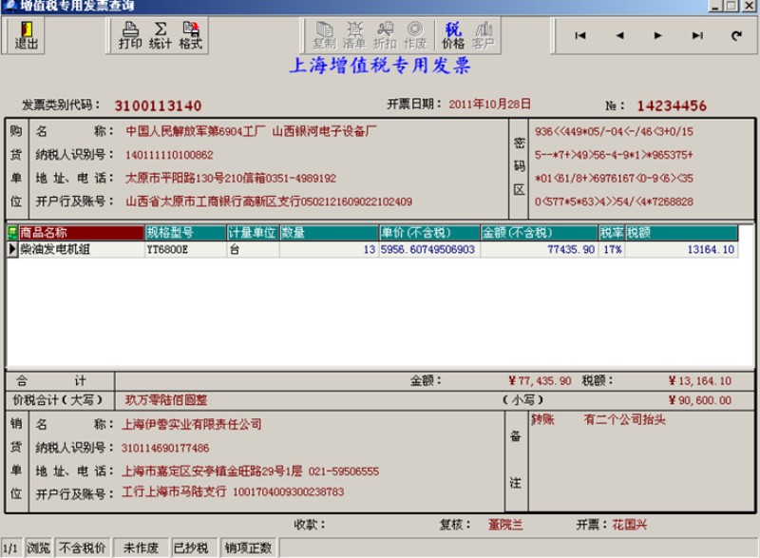Click the 复制 (Copy) toolbar icon
Image resolution: width=760 pixels, height=558 pixels.
(x=324, y=35)
